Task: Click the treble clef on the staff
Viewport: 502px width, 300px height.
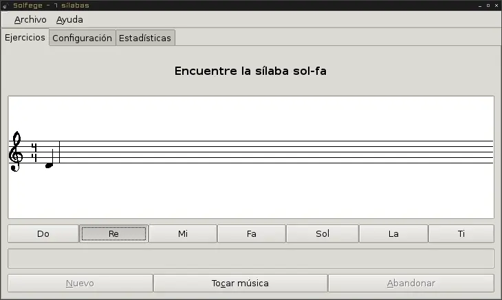Action: coord(15,152)
